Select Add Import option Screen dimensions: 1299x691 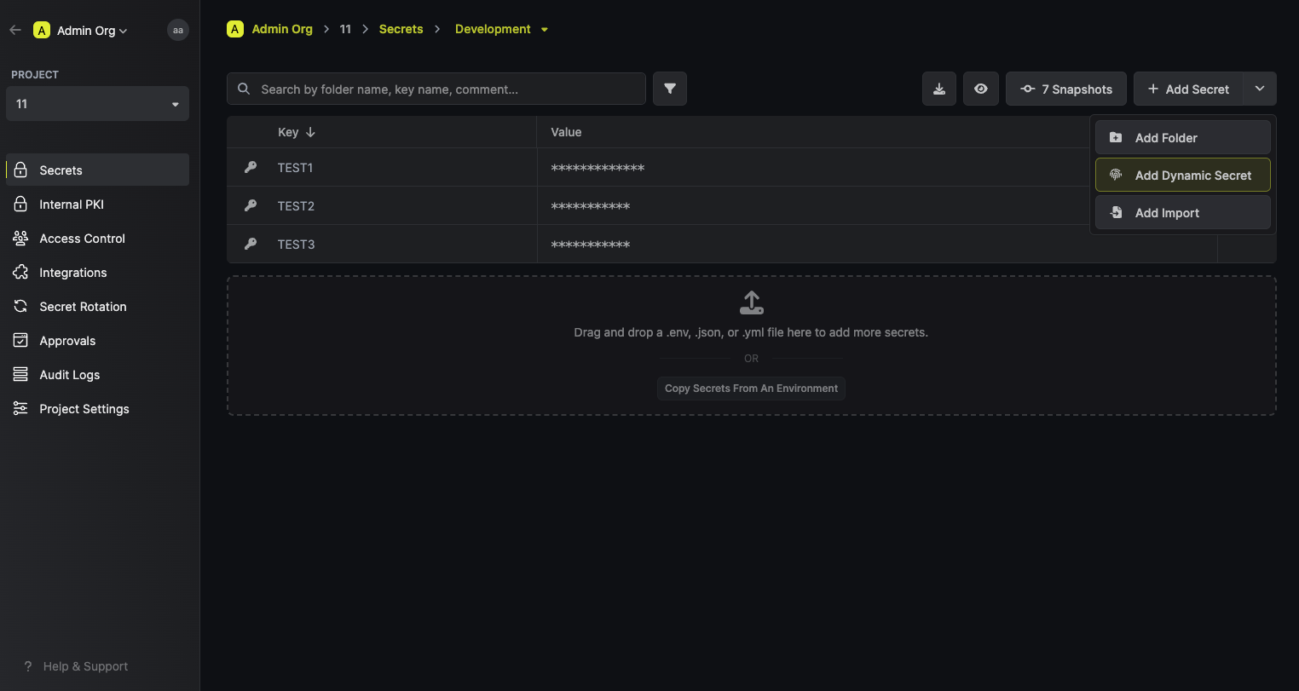coord(1183,212)
